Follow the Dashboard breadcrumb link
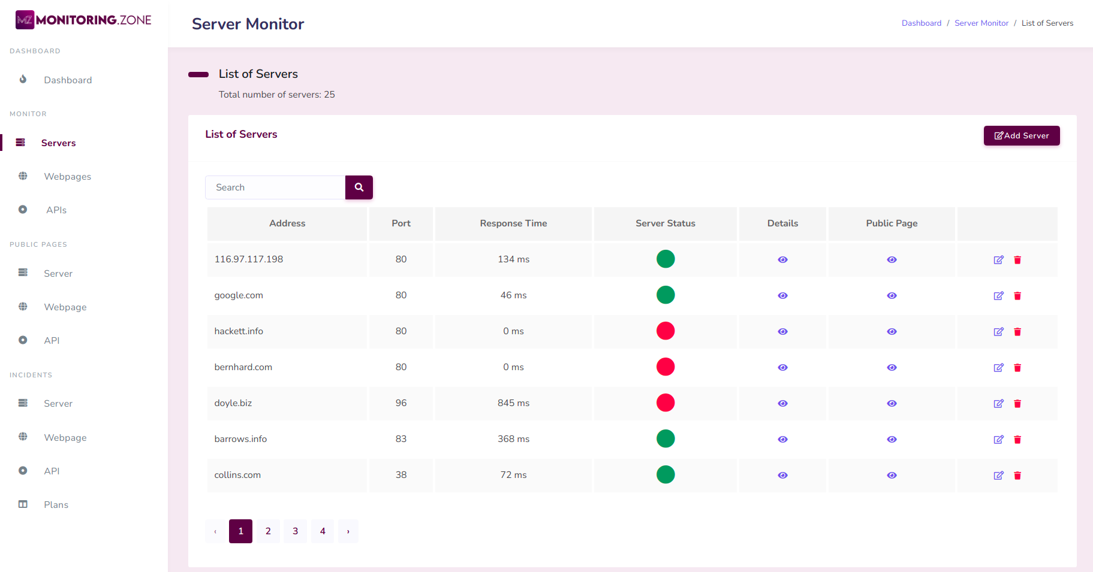This screenshot has width=1093, height=572. click(x=921, y=23)
